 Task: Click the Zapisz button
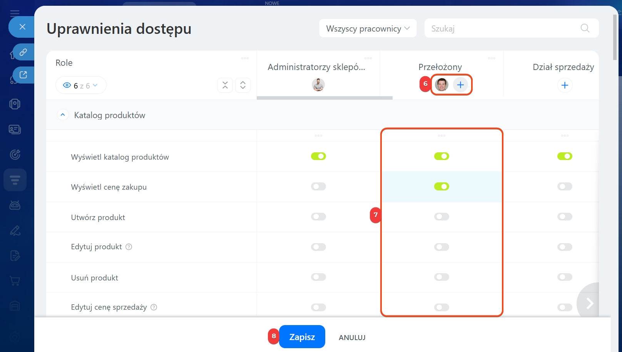pyautogui.click(x=302, y=337)
